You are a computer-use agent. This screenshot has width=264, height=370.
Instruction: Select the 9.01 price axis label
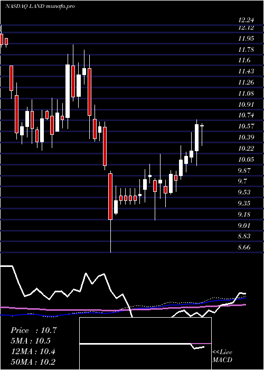244,226
